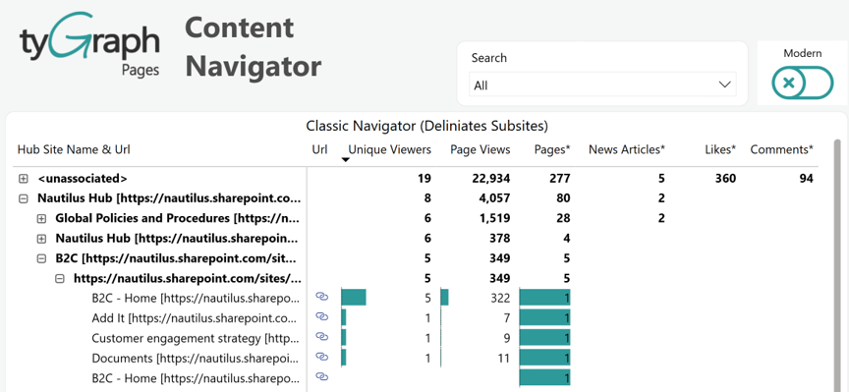Sort by Page Views column header
Viewport: 849px width, 392px height.
click(481, 149)
